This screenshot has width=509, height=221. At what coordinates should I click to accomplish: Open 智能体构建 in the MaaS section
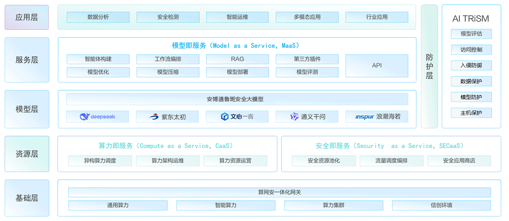point(98,59)
